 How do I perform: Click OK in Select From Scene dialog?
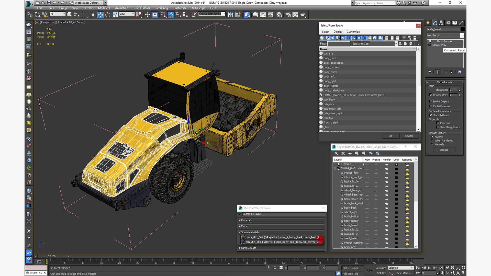(390, 136)
